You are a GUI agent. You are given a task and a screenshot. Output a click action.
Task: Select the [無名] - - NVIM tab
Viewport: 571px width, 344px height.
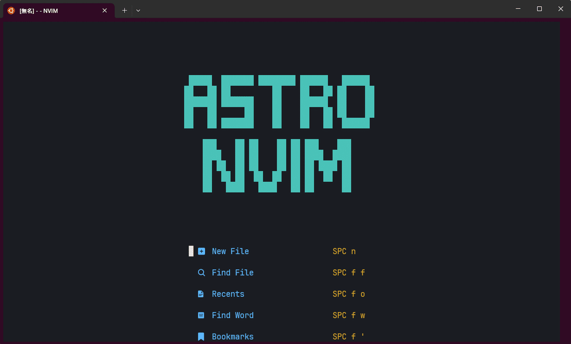click(x=59, y=10)
